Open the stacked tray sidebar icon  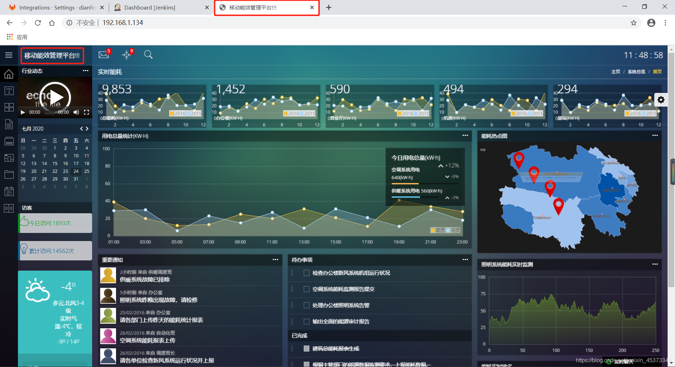[x=9, y=141]
